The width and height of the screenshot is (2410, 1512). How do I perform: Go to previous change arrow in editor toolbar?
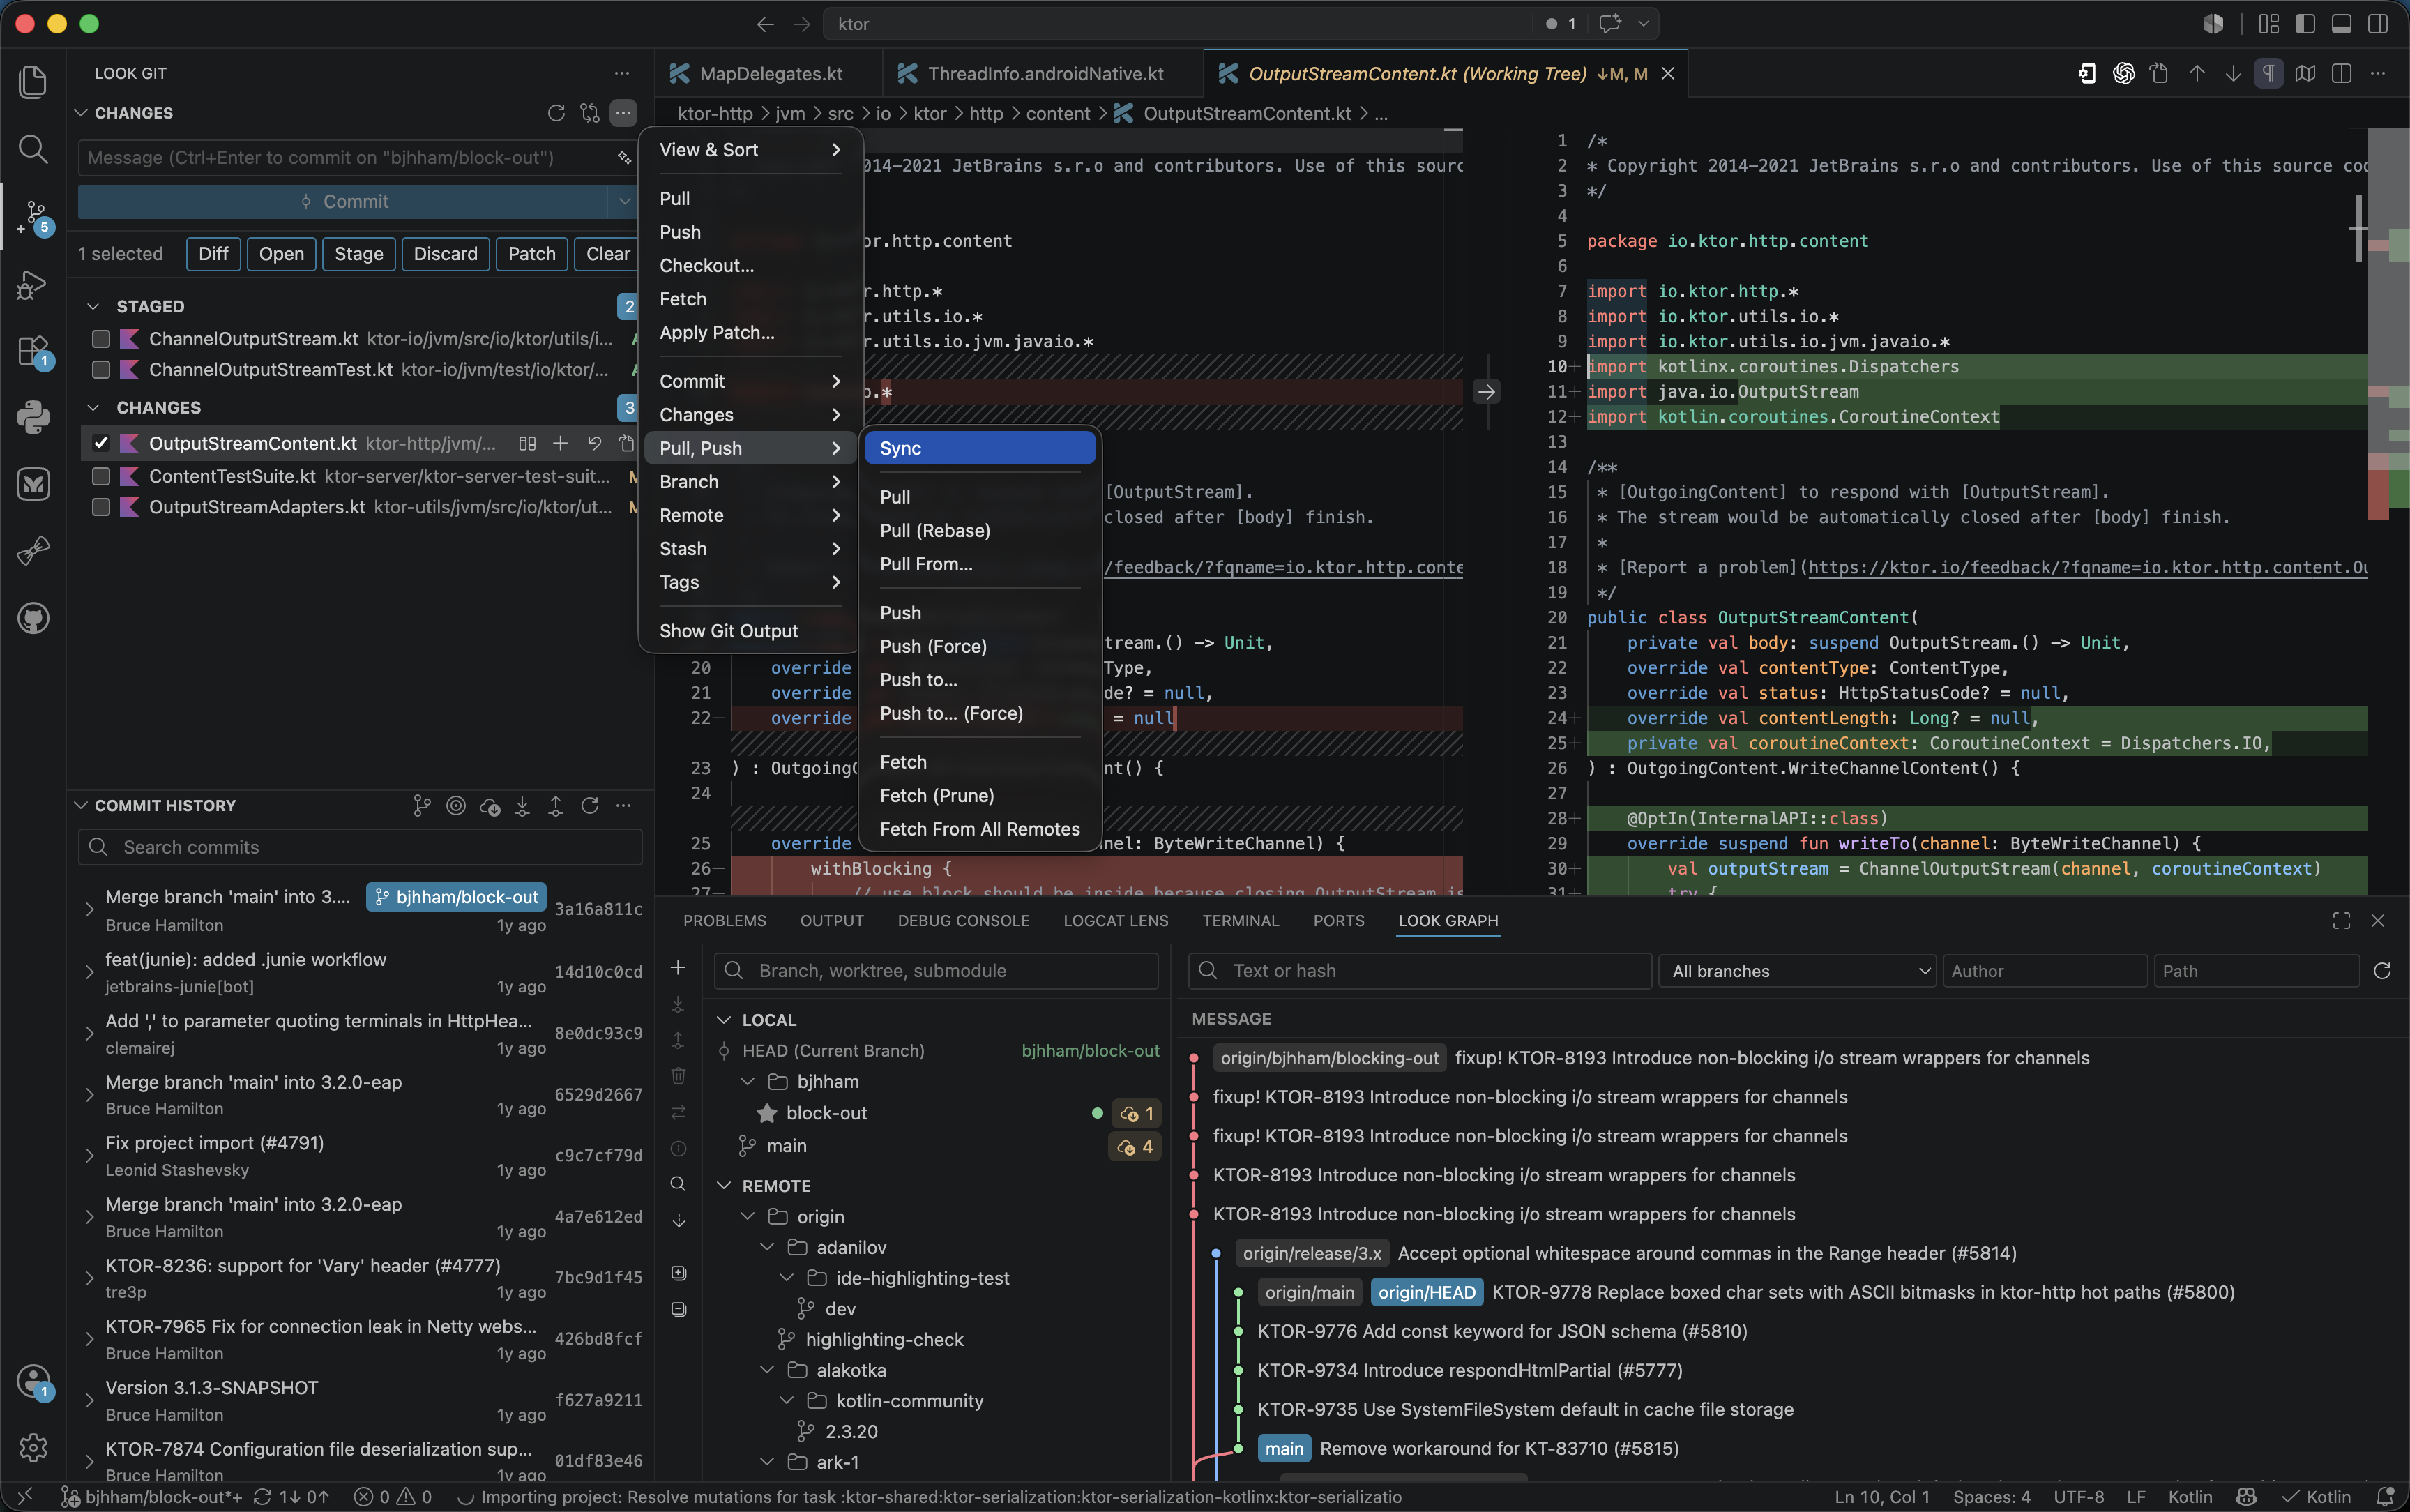(x=2196, y=74)
